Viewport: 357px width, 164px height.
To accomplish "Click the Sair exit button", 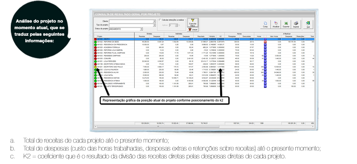I will 308,24.
